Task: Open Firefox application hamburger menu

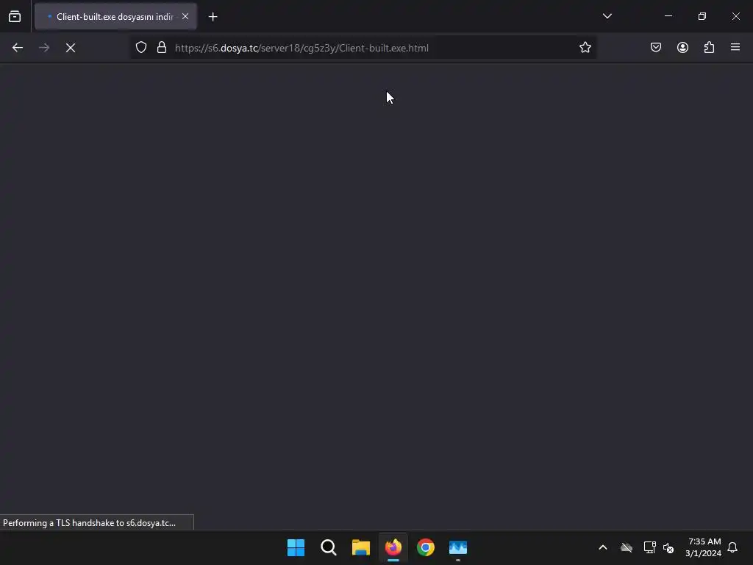Action: [x=735, y=47]
